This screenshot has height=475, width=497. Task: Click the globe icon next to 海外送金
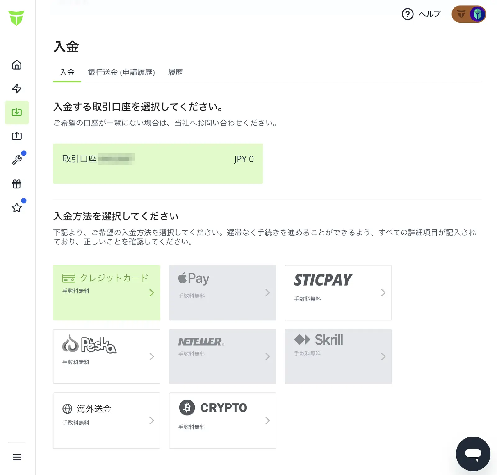67,409
